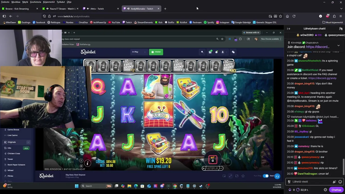
Task: Open a new browser tab
Action: point(165,9)
